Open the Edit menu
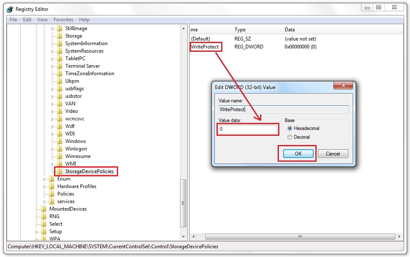 pyautogui.click(x=27, y=20)
